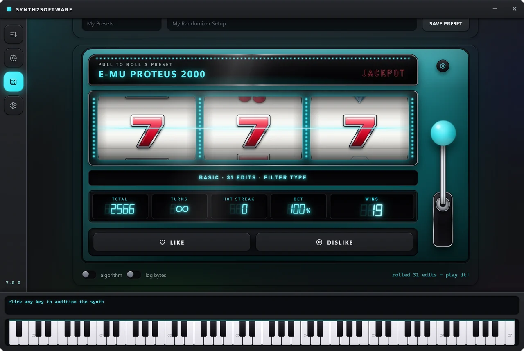The width and height of the screenshot is (524, 351).
Task: Toggle the algorithm switch
Action: pos(89,274)
